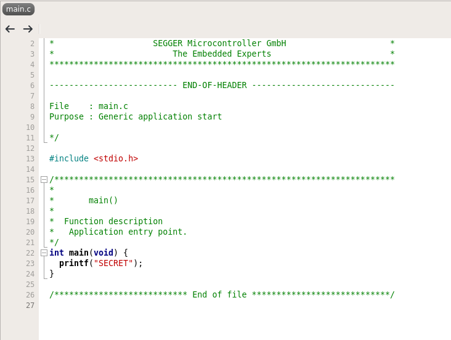Click the "SECRET" string literal
This screenshot has width=451, height=340.
point(113,263)
